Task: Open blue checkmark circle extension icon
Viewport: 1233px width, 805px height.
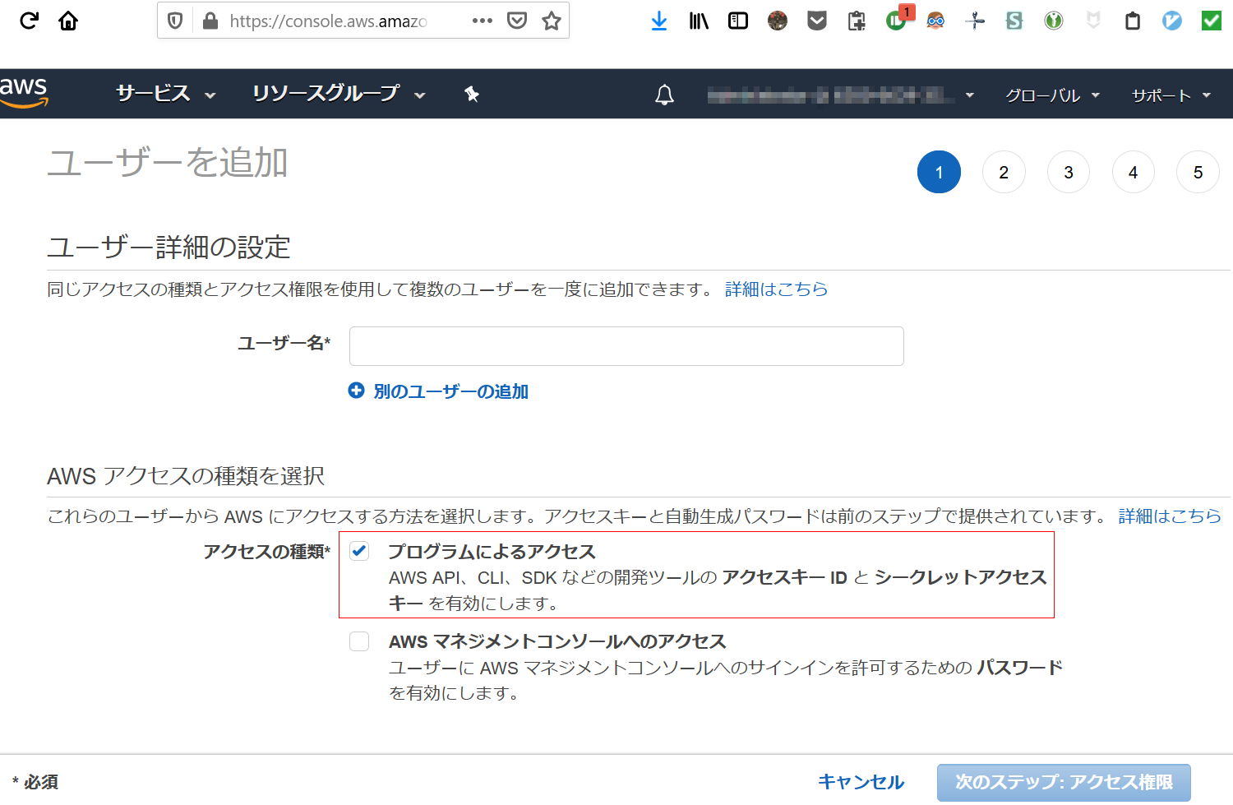Action: coord(1172,21)
